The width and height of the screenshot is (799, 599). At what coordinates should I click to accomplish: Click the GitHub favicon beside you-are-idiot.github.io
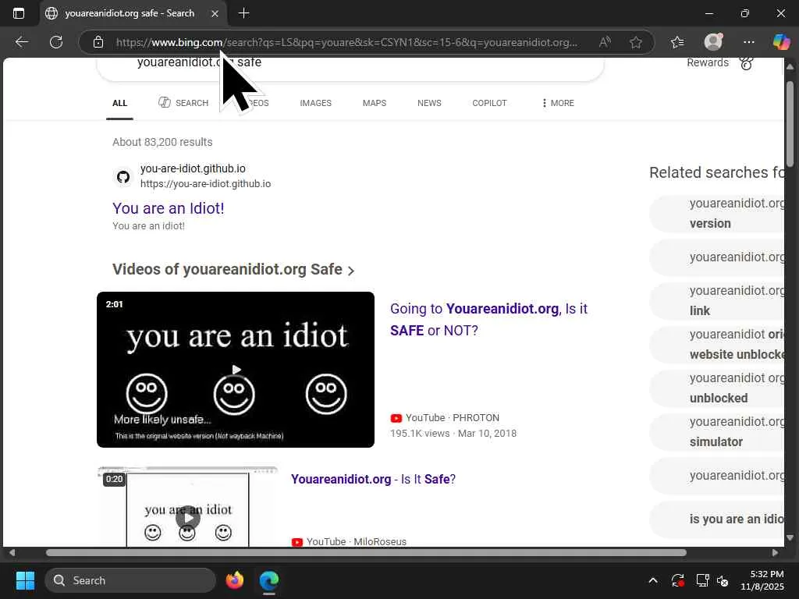click(x=123, y=177)
